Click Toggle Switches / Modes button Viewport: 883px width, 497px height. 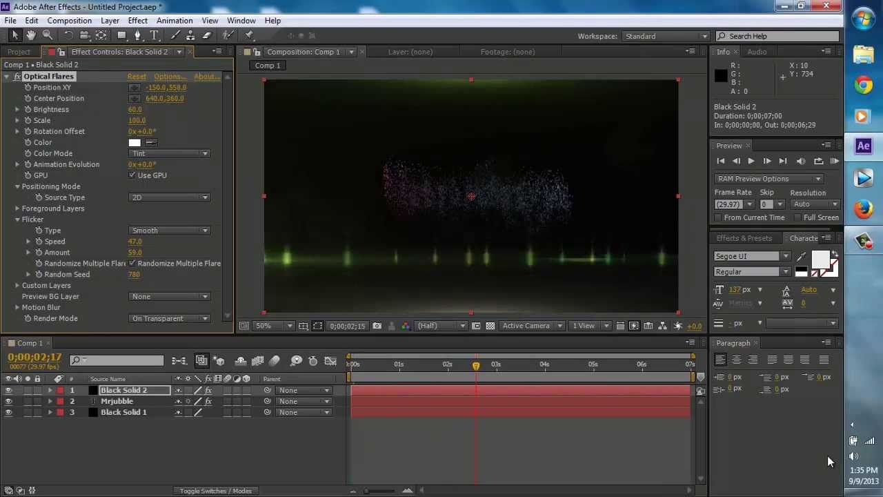pyautogui.click(x=215, y=491)
